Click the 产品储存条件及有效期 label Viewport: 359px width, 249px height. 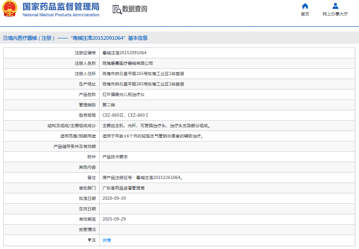pyautogui.click(x=74, y=146)
